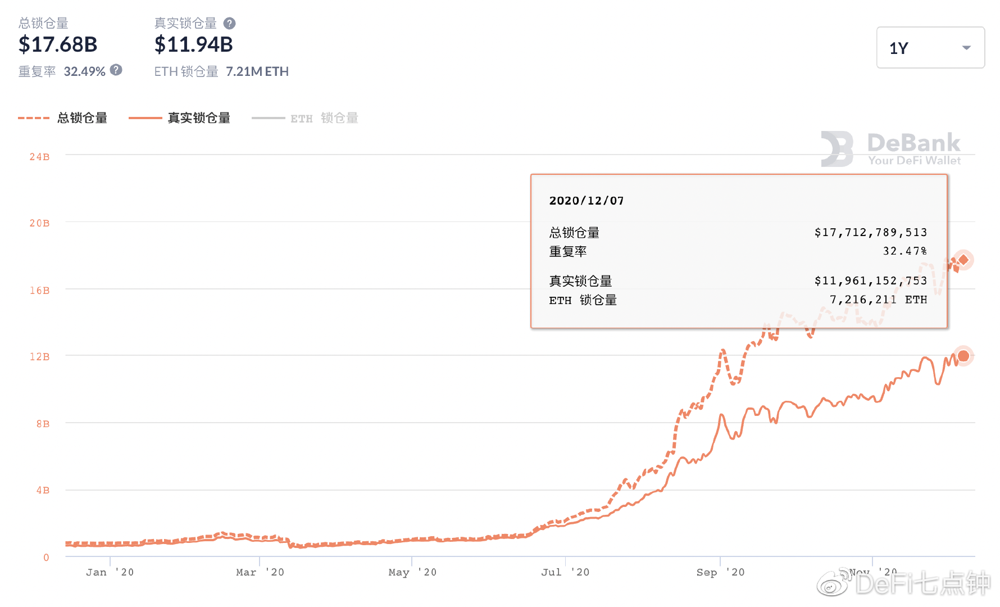This screenshot has height=607, width=1000.
Task: Enable the greyed ETH 锁仓量 legend series
Action: coord(324,118)
